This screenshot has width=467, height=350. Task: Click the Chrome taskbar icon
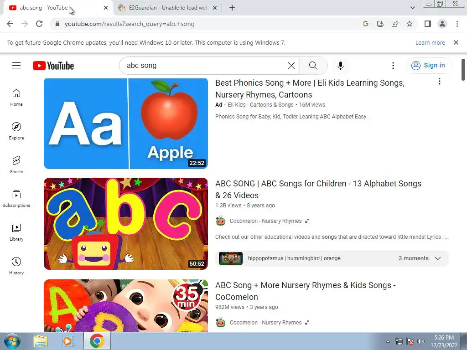(97, 341)
